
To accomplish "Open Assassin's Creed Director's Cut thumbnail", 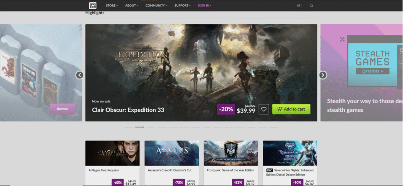I will pos(171,153).
